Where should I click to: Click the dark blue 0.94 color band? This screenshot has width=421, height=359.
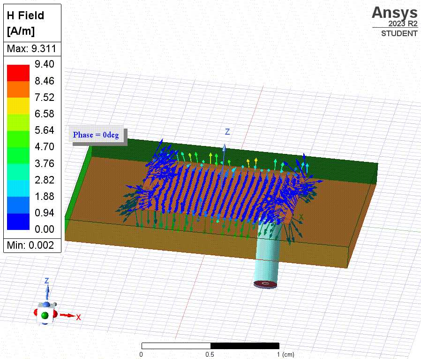pos(18,222)
